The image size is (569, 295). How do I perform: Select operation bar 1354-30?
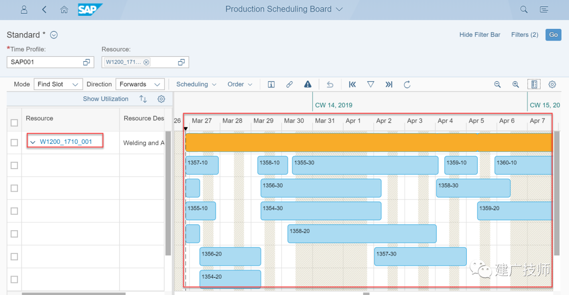pyautogui.click(x=321, y=211)
